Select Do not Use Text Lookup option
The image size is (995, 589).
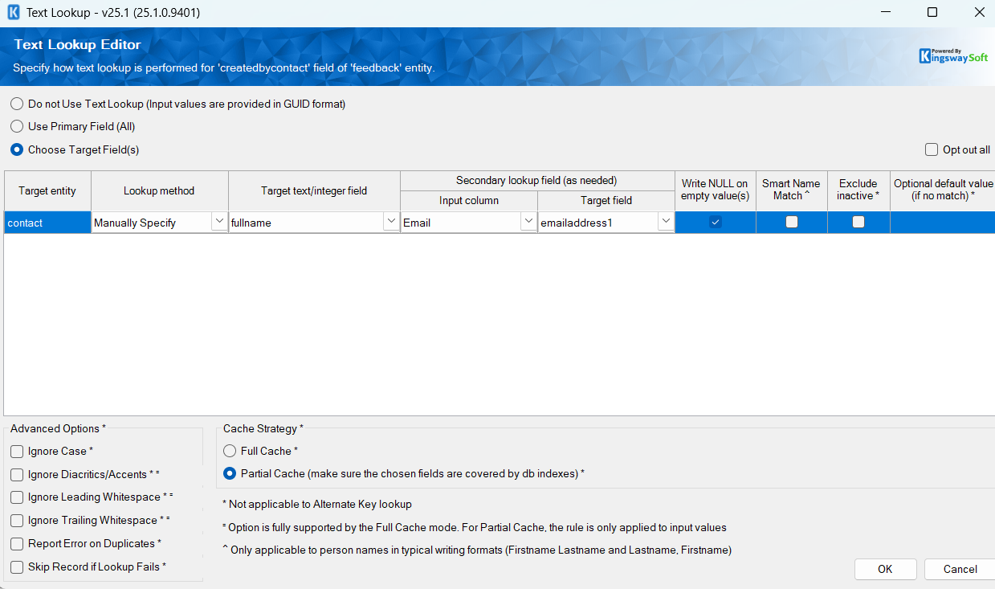coord(17,104)
